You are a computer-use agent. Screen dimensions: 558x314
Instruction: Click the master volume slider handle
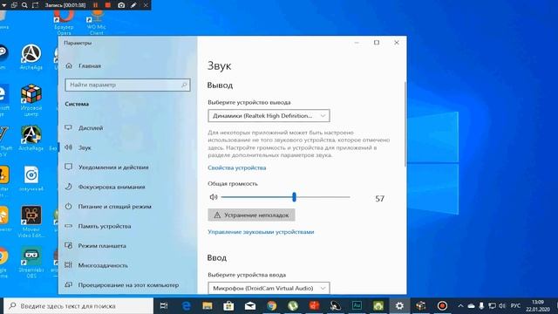[294, 197]
